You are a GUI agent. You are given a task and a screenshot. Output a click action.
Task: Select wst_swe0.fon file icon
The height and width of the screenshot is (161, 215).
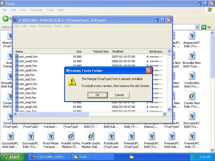coord(17,61)
